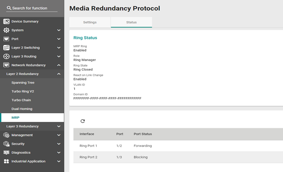Click the Search for function field
This screenshot has width=283, height=172.
pos(32,8)
